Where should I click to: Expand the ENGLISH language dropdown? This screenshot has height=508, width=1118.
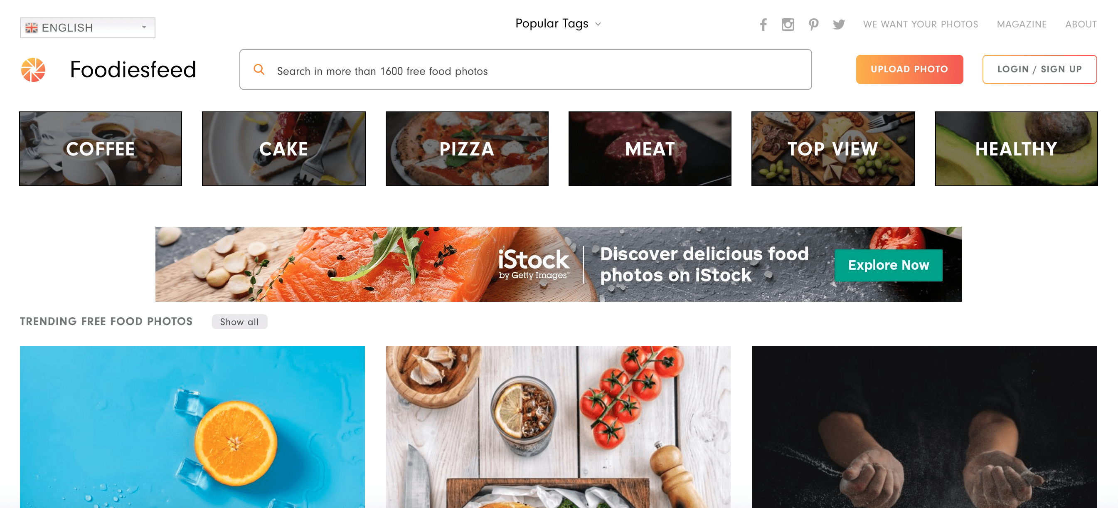pyautogui.click(x=88, y=28)
